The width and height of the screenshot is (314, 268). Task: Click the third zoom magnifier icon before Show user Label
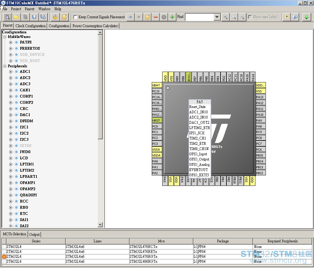pyautogui.click(x=242, y=17)
